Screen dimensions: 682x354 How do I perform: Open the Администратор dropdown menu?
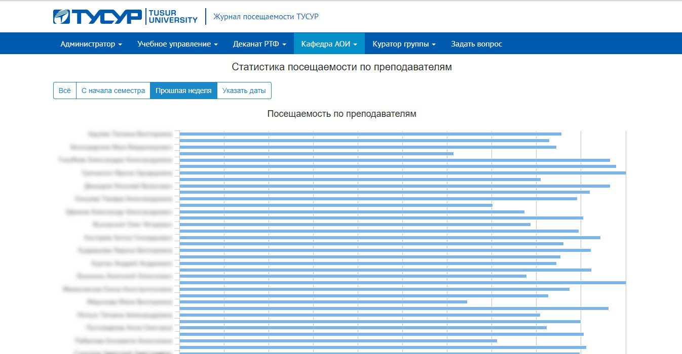point(91,44)
